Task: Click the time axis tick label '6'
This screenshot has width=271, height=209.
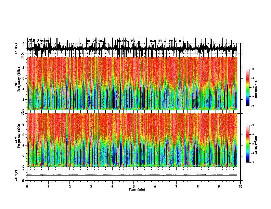Action: point(155,186)
